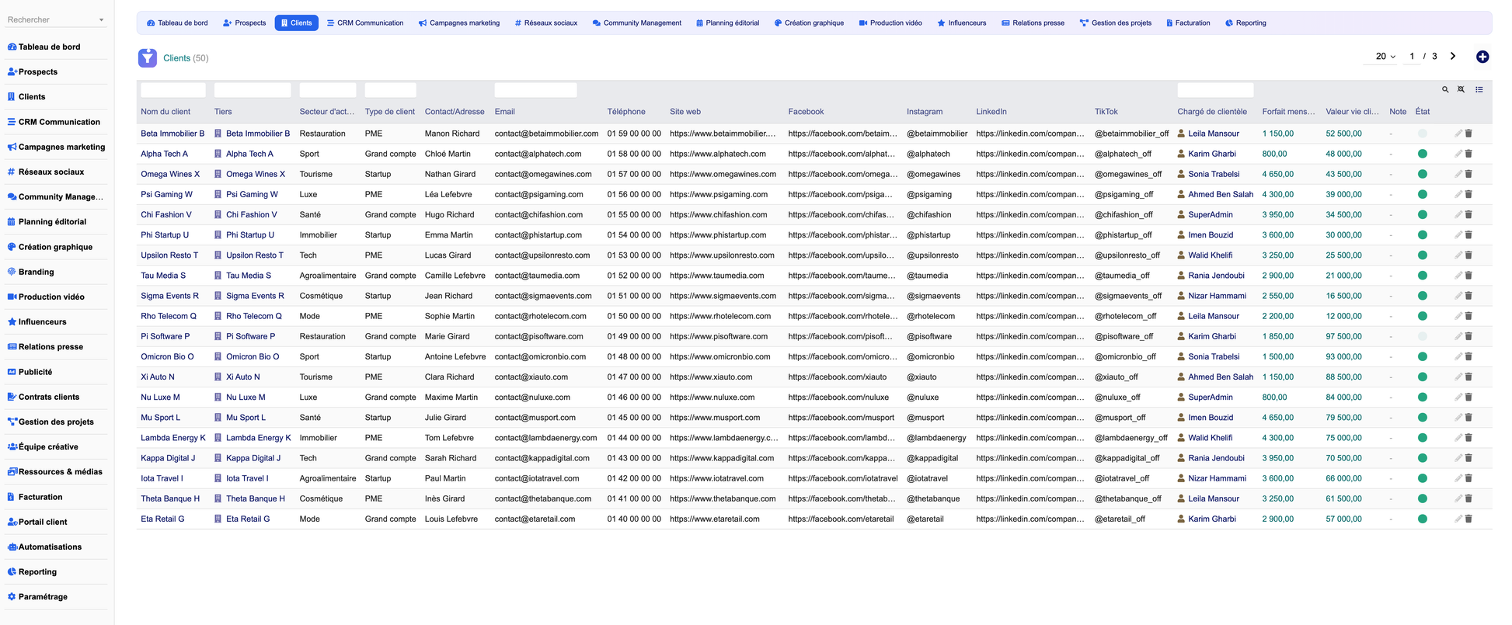Click TikTok handle @thetabanque_off
Image resolution: width=1512 pixels, height=625 pixels.
tap(1127, 498)
